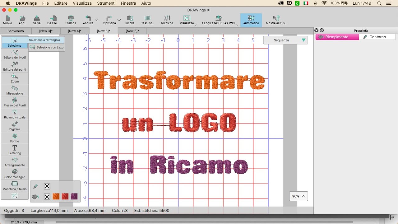Open the Sequenza dropdown
Image resolution: width=398 pixels, height=224 pixels.
[285, 40]
